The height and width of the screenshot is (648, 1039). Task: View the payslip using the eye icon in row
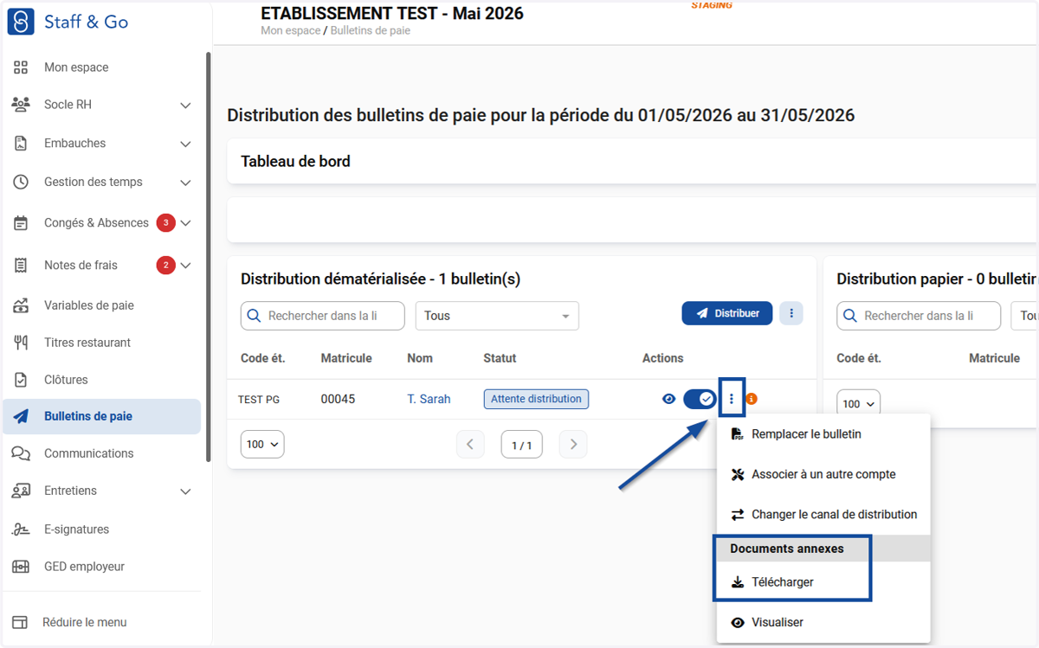tap(668, 399)
